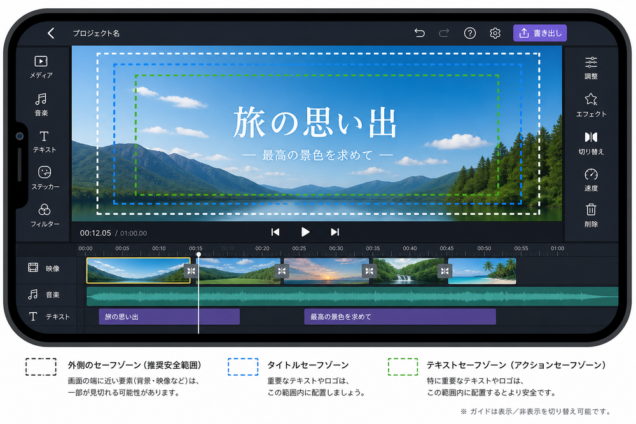Viewport: 636px width, 424px height.
Task: Open the 調整 adjustment sliders
Action: pyautogui.click(x=591, y=68)
